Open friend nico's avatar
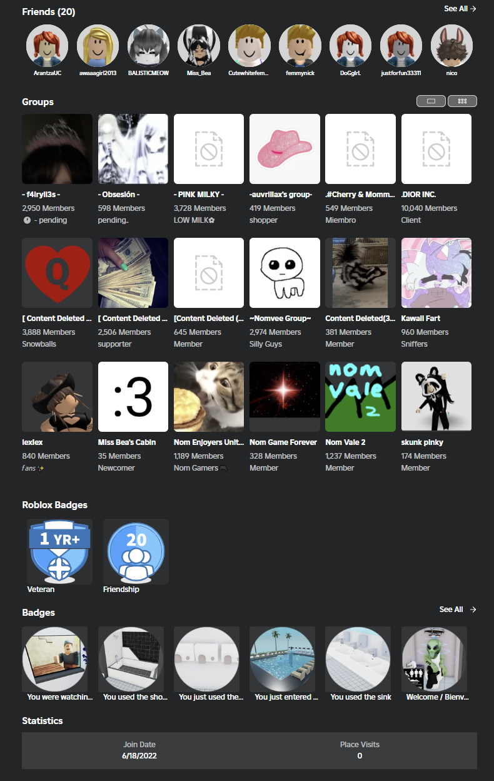This screenshot has width=494, height=781. 451,46
